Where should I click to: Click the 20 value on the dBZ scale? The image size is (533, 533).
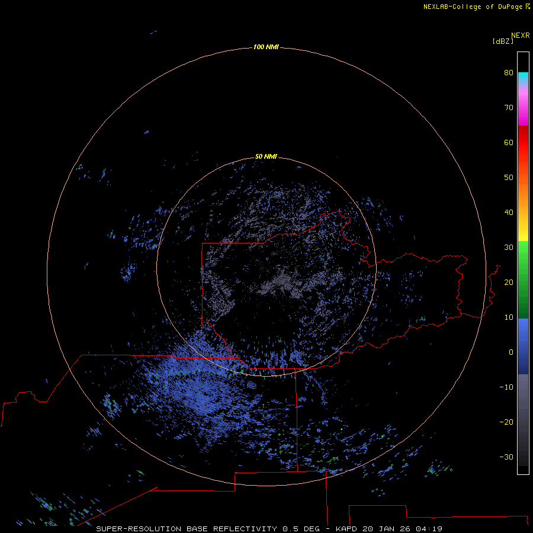pos(509,282)
